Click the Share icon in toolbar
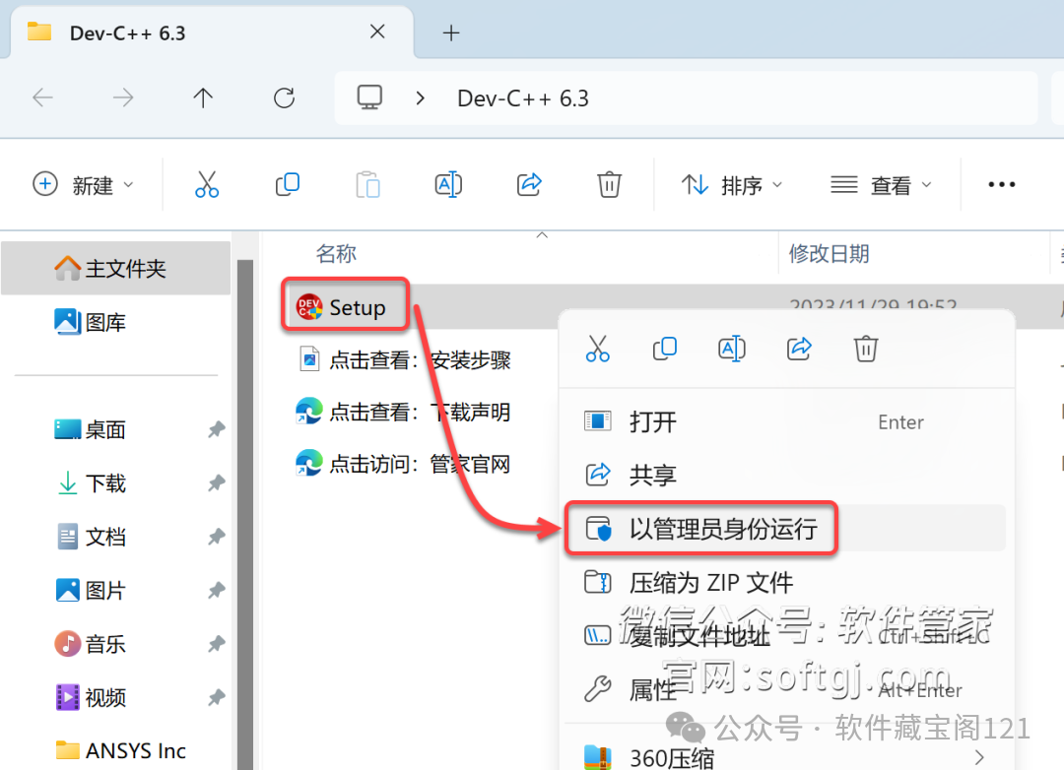The image size is (1064, 770). (x=529, y=184)
